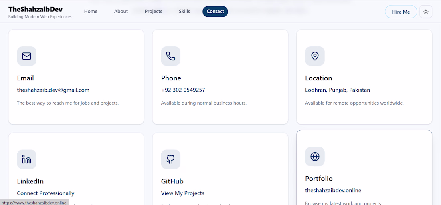Click View My Projects on GitHub card
Viewport: 441px width, 205px height.
(183, 193)
